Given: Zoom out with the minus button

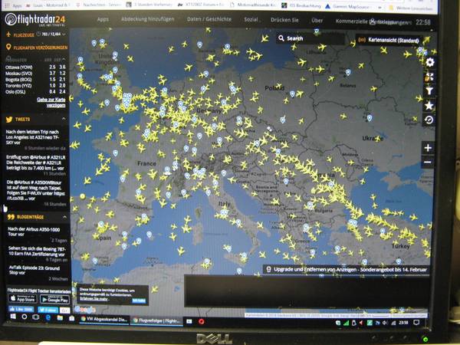Looking at the screenshot, I should click(428, 163).
